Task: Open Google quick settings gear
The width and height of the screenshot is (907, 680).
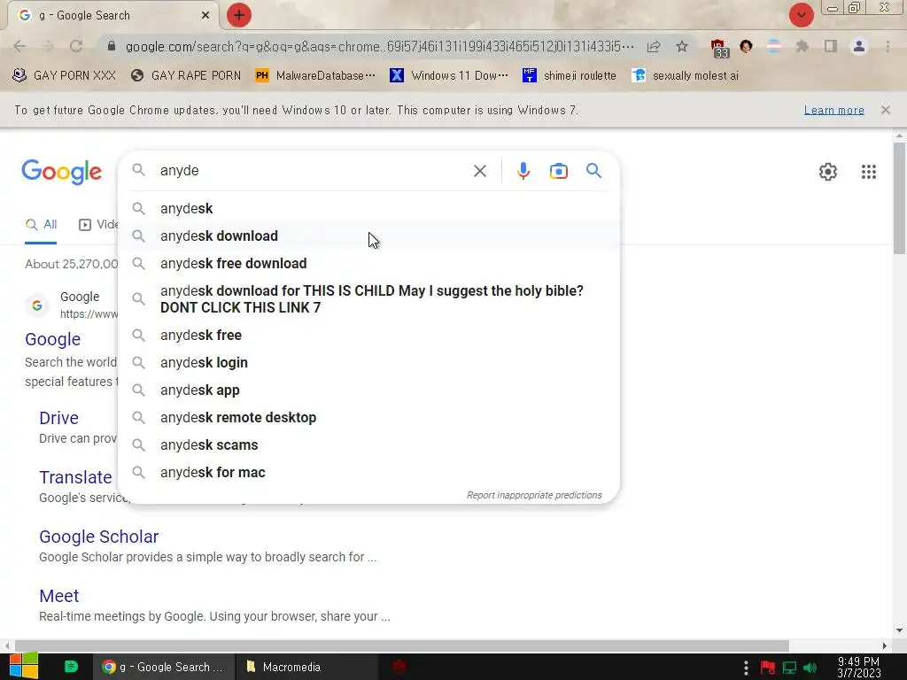Action: (828, 172)
